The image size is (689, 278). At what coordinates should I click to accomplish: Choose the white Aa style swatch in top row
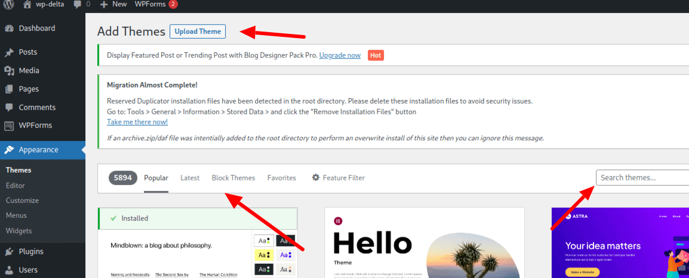pos(264,240)
